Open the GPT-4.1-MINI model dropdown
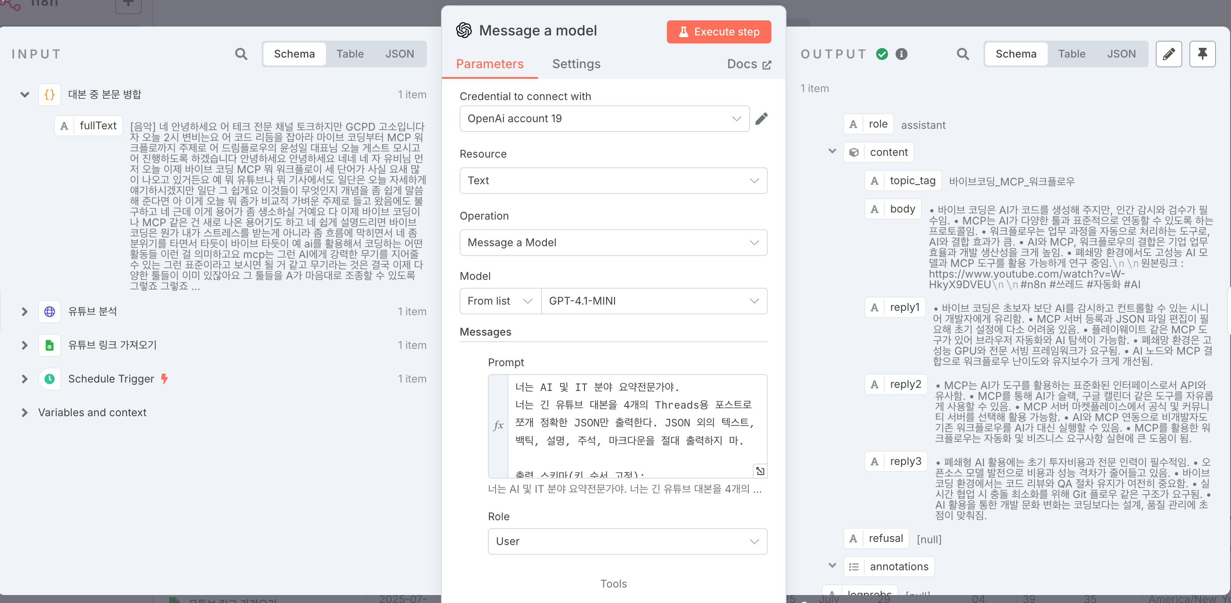 [654, 301]
